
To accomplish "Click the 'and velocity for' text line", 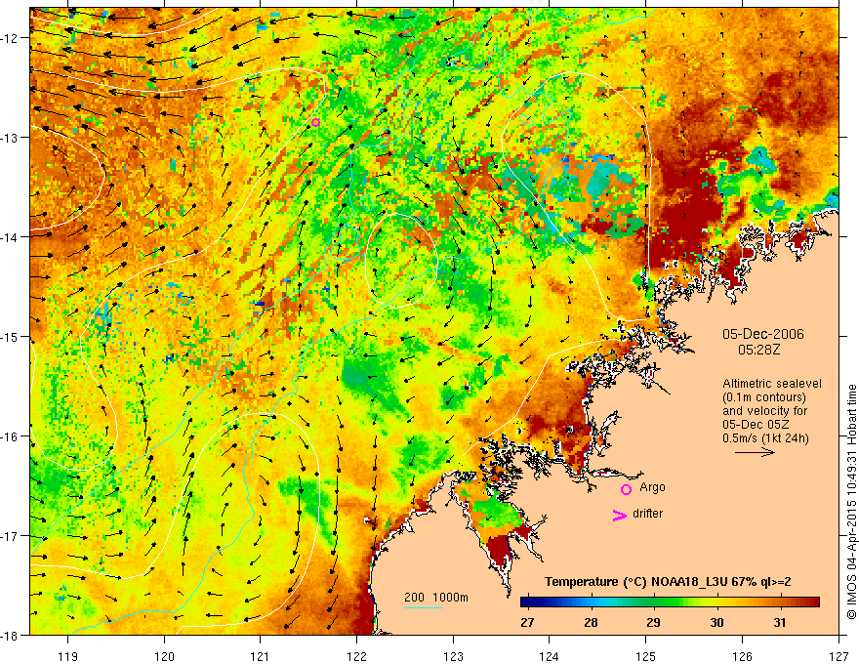I will 764,411.
